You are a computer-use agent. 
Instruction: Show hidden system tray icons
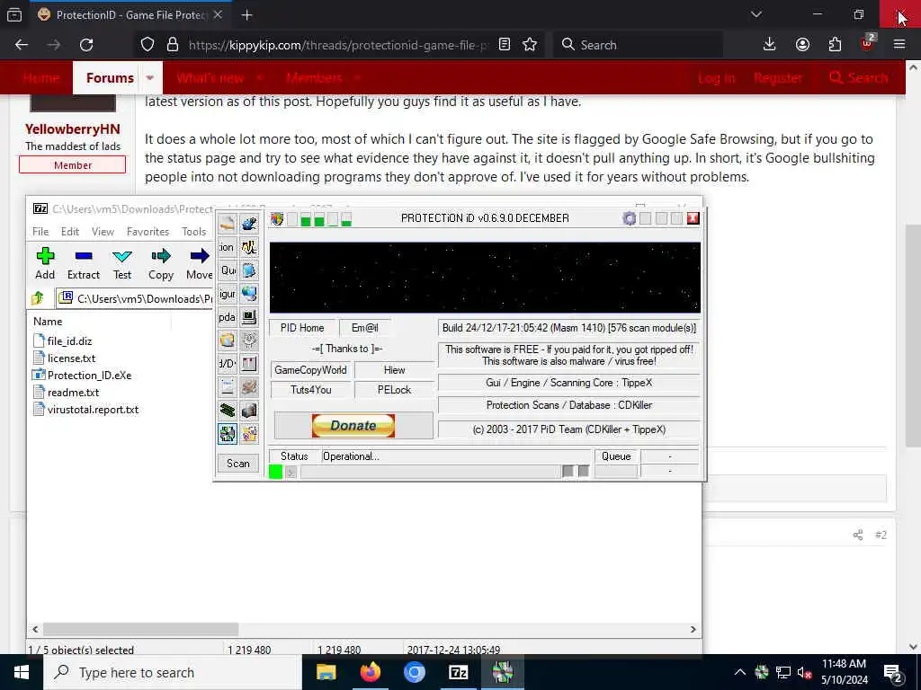[739, 672]
